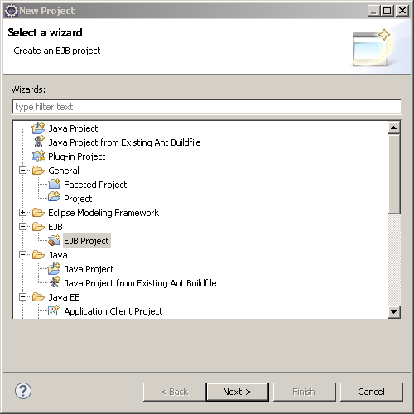Collapse the EJB folder node
This screenshot has width=414, height=414.
[22, 227]
